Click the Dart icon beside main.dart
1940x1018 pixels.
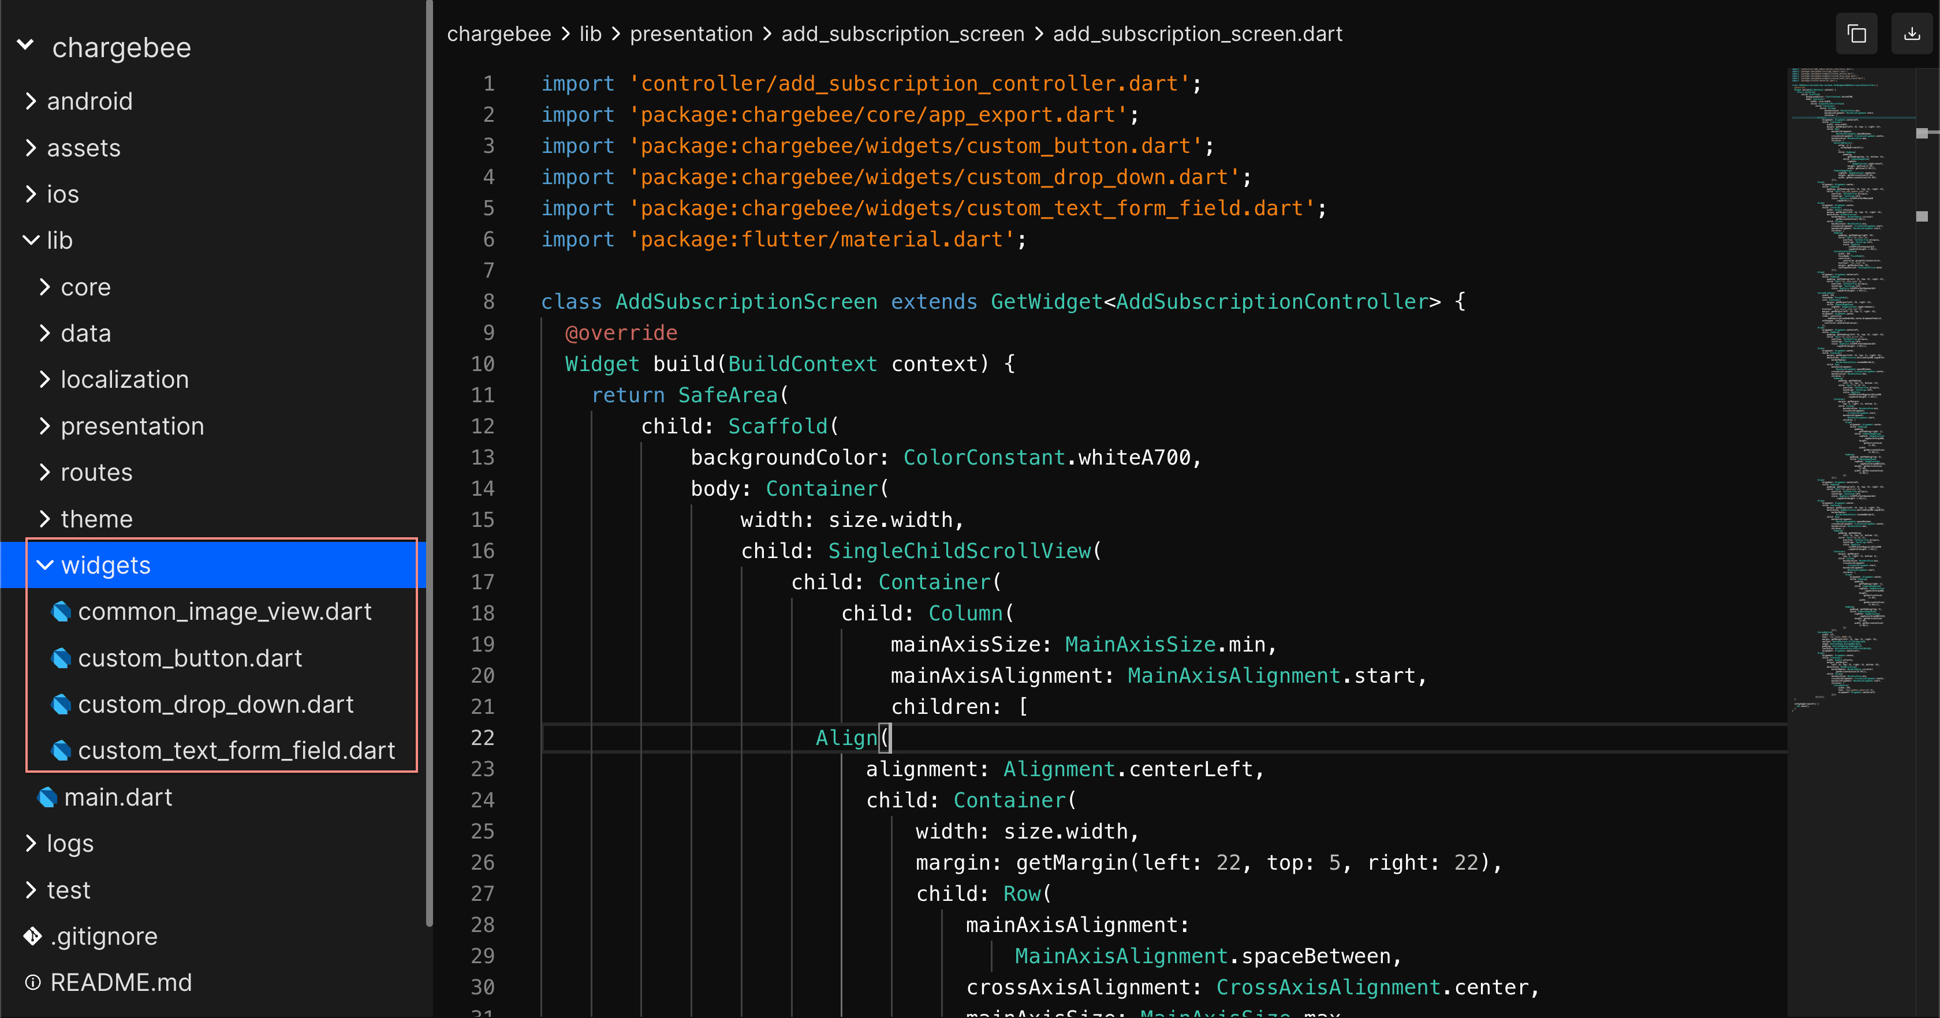coord(47,796)
